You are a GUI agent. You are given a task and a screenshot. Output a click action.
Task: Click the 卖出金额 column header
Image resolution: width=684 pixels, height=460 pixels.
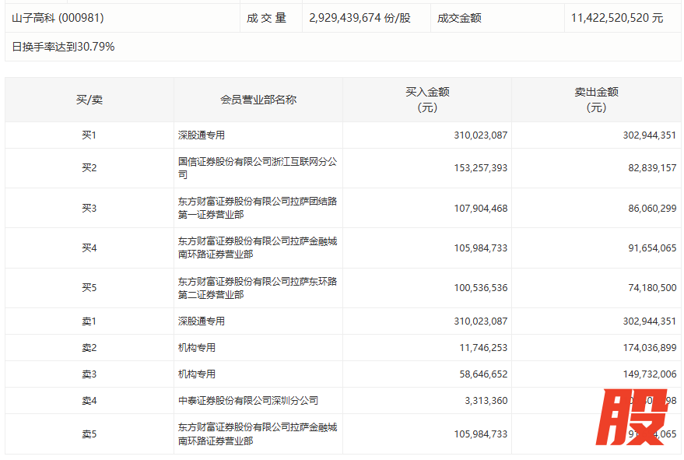[595, 100]
